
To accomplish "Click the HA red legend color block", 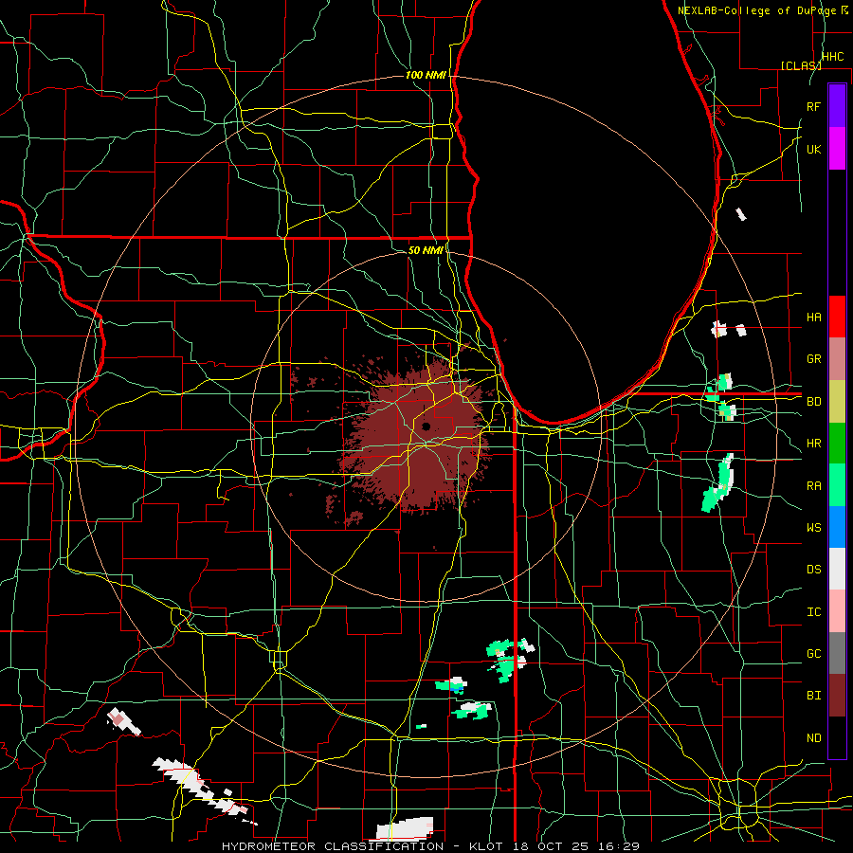I will click(837, 317).
